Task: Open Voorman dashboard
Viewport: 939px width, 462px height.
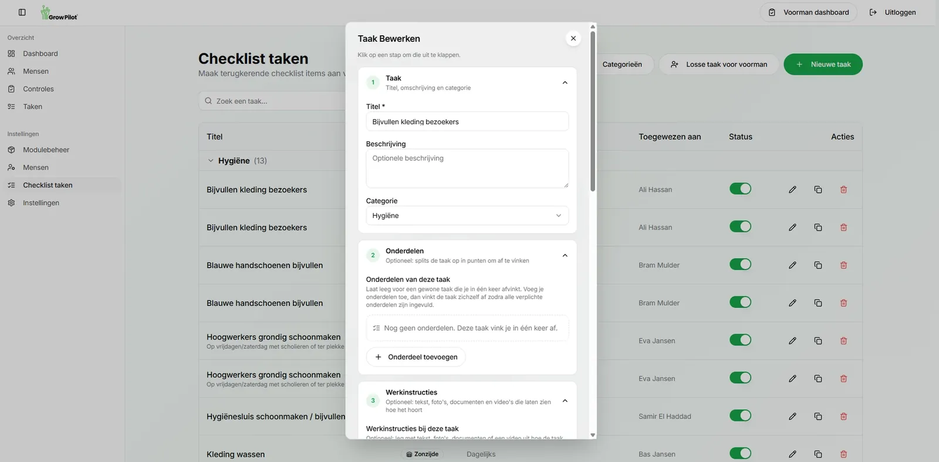Action: point(808,12)
